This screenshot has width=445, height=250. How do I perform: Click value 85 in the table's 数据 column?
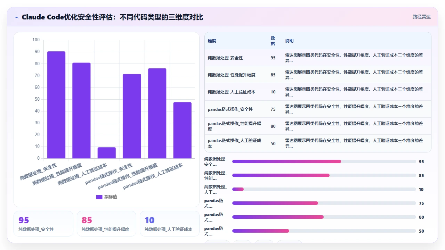[273, 75]
